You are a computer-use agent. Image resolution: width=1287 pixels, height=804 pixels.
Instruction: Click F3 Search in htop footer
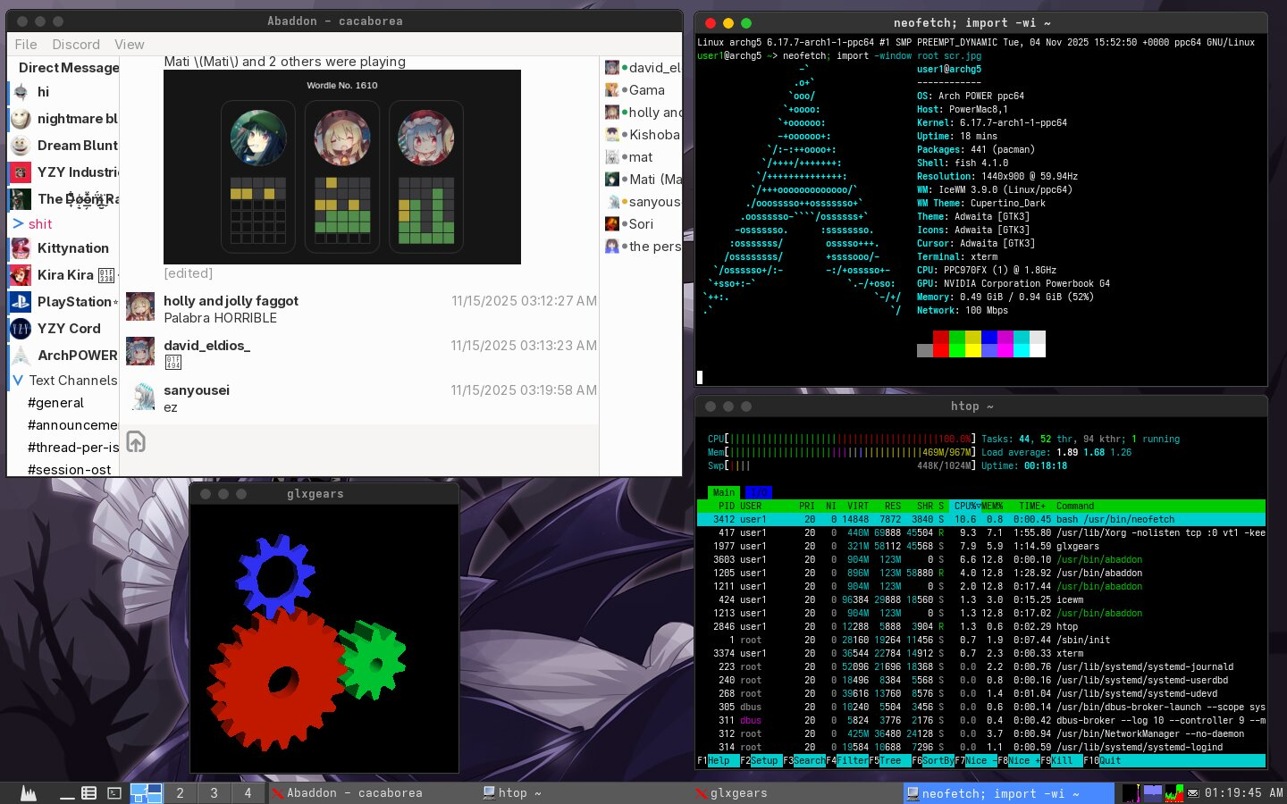tap(804, 761)
